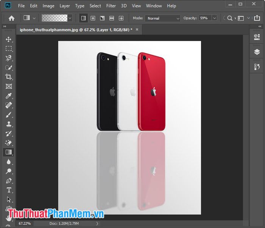Select the Lasso tool
This screenshot has height=228, width=265.
click(x=8, y=58)
